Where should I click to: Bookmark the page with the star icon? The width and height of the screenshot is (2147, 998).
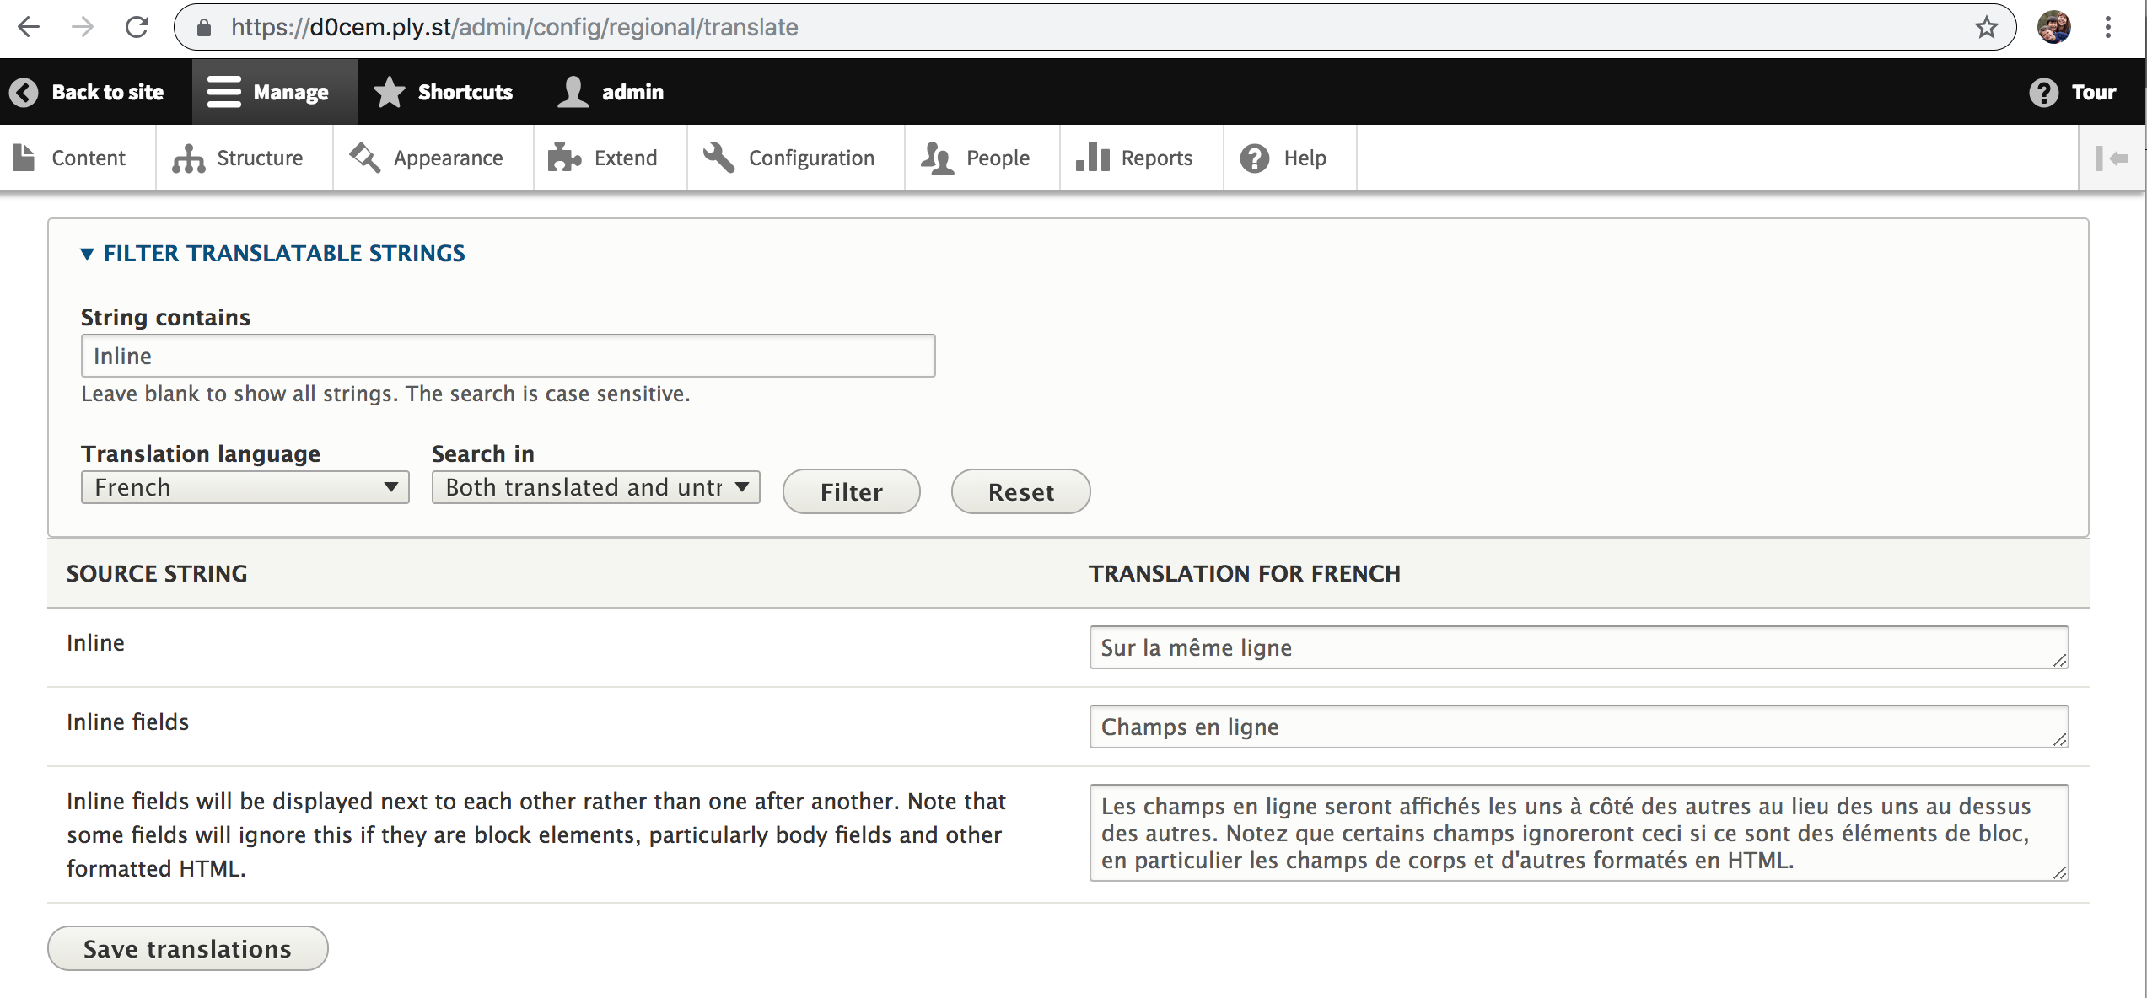point(1988,26)
